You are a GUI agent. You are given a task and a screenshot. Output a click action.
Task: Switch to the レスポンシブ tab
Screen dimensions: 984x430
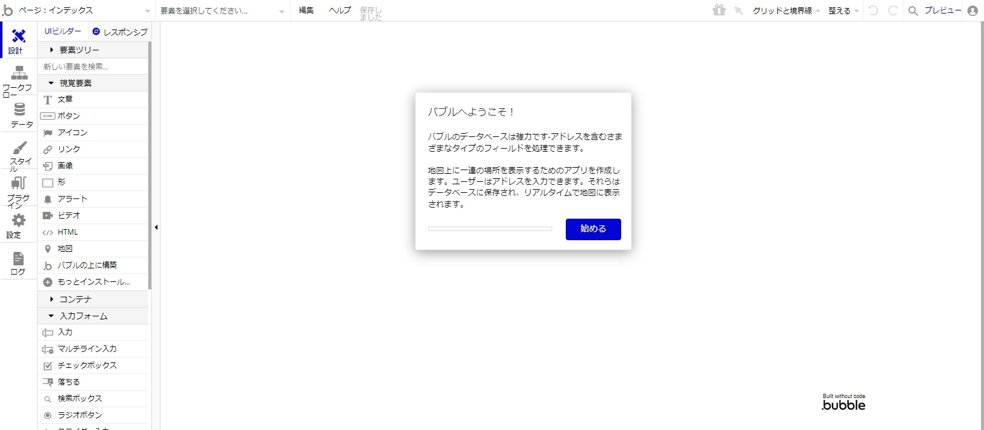120,32
